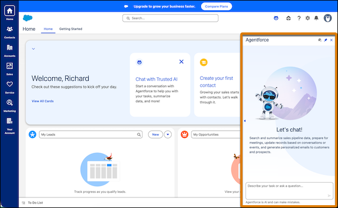Viewport: 338px width, 208px height.
Task: Start a new chat in the Agentforce panel header
Action: 319,40
